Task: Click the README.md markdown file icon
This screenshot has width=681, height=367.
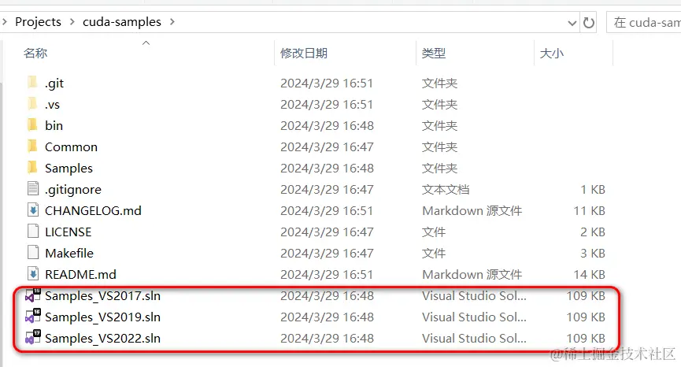Action: pos(33,273)
